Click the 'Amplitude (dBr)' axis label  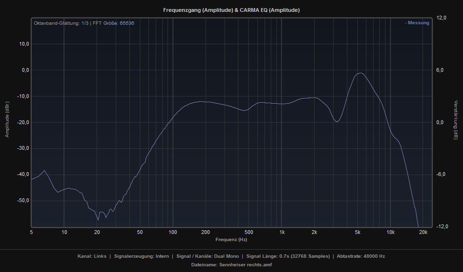[7, 119]
